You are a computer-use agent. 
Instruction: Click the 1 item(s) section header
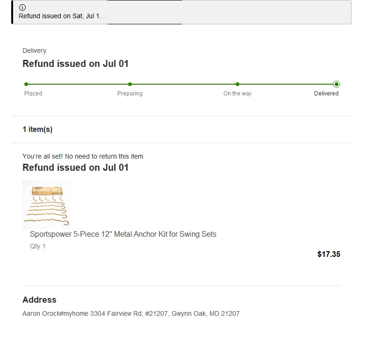click(37, 130)
